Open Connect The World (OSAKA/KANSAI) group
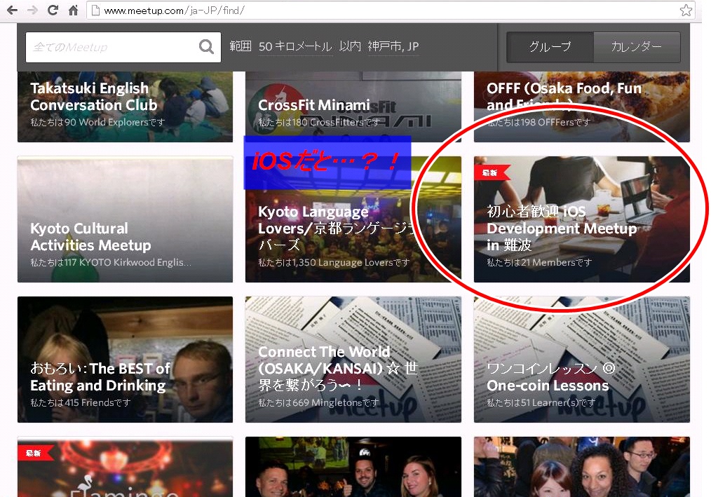This screenshot has height=497, width=711. point(353,360)
